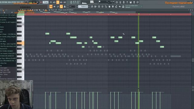Open the mixer toolbar icon
The height and width of the screenshot is (109, 194).
pyautogui.click(x=102, y=7)
